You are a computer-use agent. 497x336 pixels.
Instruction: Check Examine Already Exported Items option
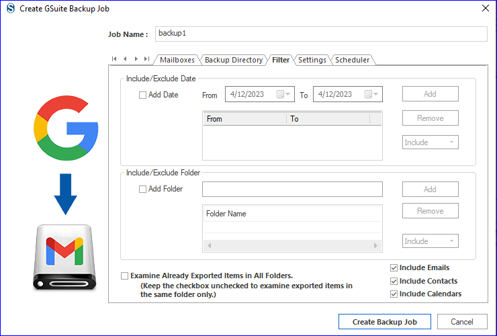(x=124, y=276)
